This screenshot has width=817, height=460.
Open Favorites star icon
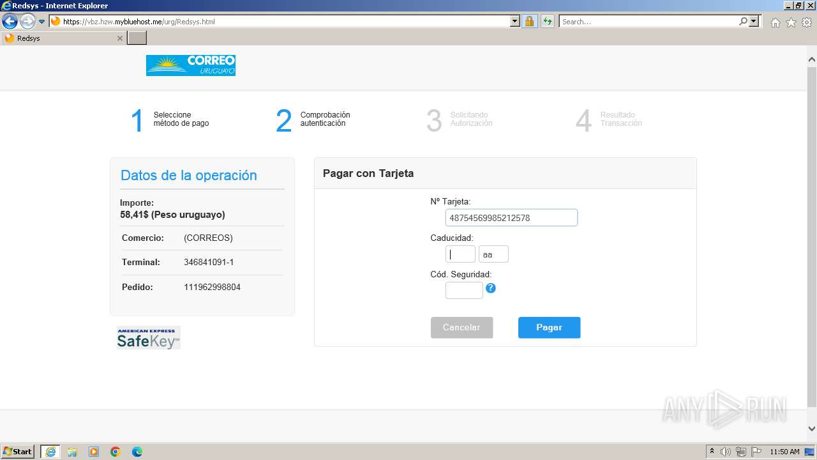(791, 22)
